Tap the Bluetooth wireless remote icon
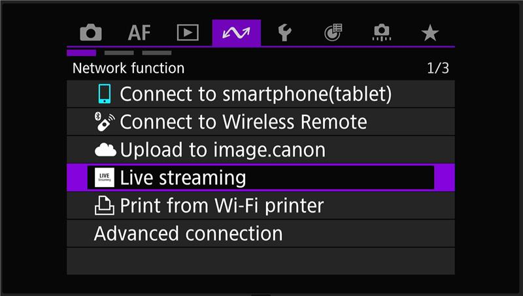The width and height of the screenshot is (523, 296). pos(105,122)
